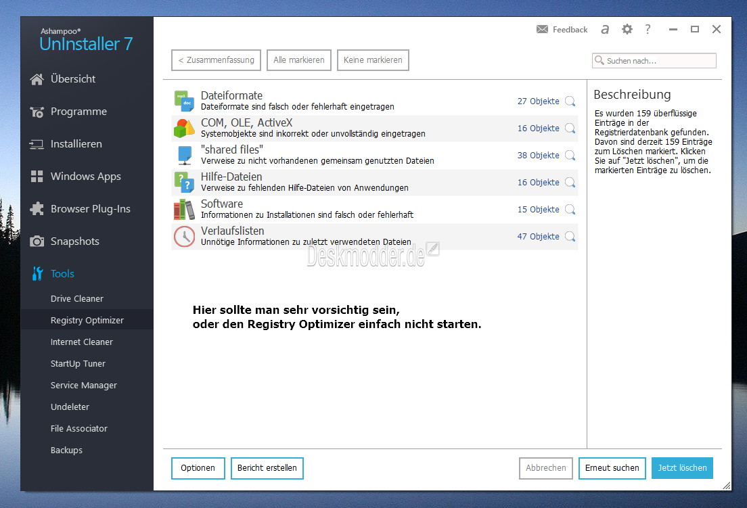Image resolution: width=747 pixels, height=508 pixels.
Task: Open the Programme section
Action: click(x=78, y=112)
